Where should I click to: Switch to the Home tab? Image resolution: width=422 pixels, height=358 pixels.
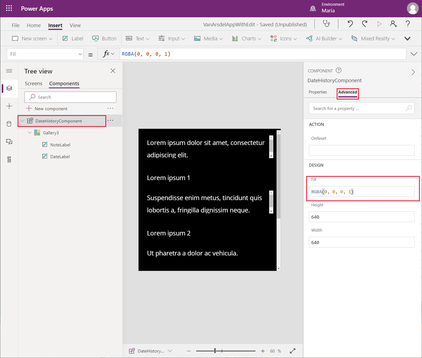tap(34, 25)
